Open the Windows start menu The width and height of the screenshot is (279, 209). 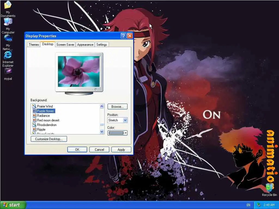(13, 205)
